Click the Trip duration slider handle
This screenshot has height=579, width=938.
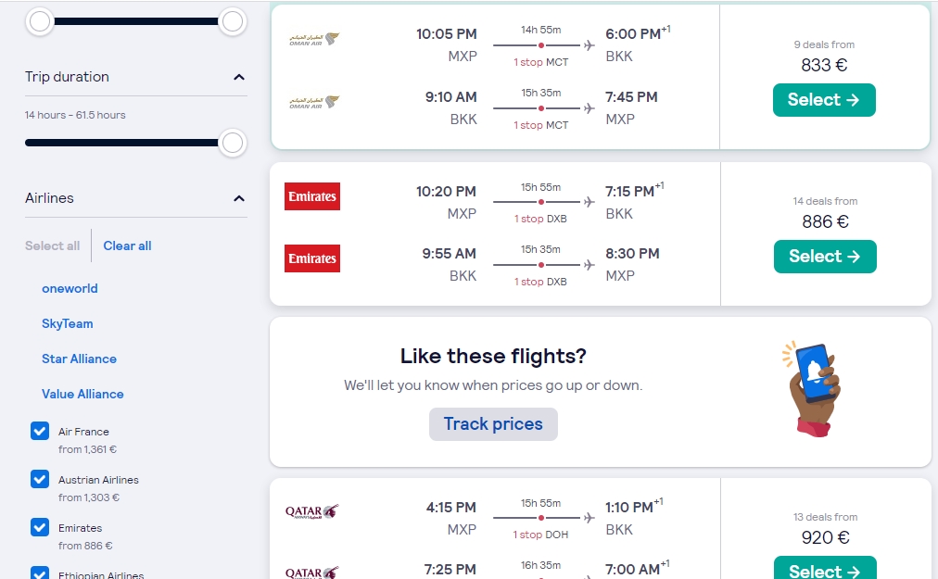[x=233, y=143]
